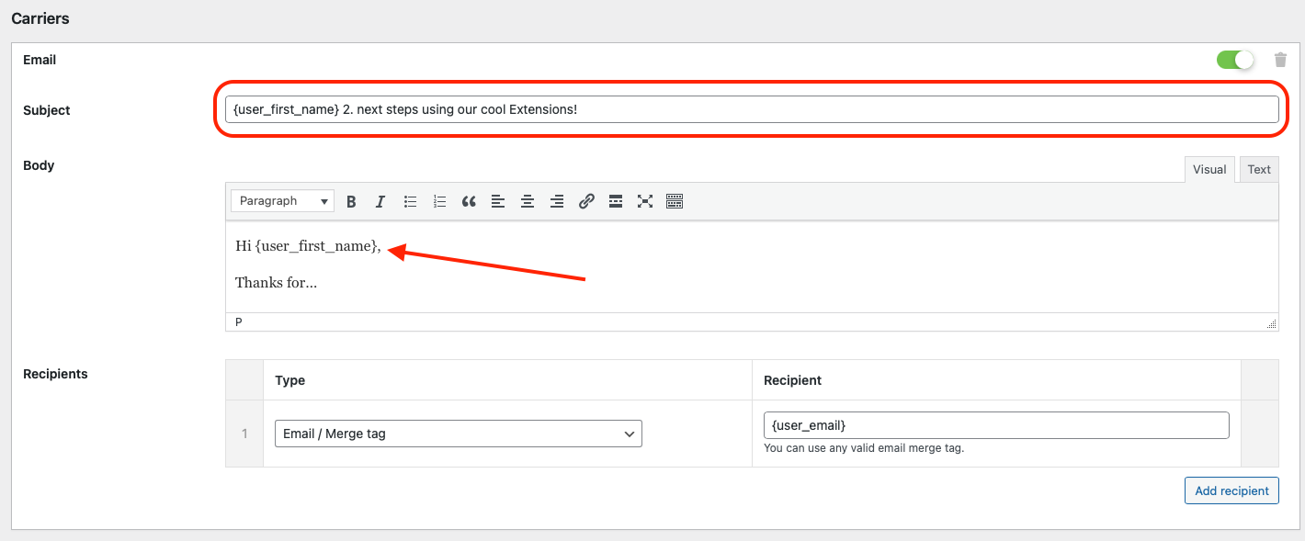Click the Add recipient button

(x=1231, y=490)
